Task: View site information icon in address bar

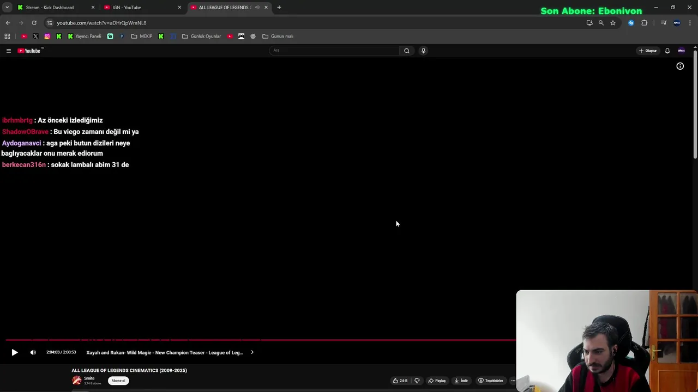Action: click(50, 23)
